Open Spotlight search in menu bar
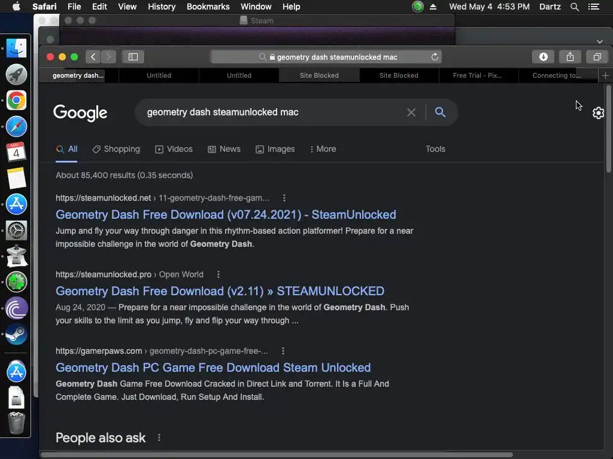The image size is (613, 459). [574, 7]
